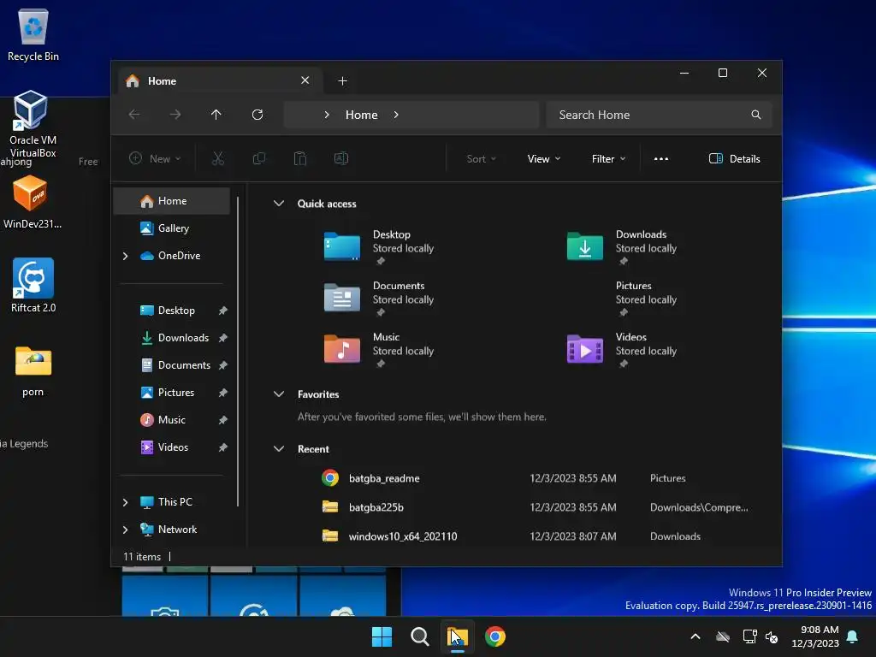This screenshot has width=876, height=657.
Task: Toggle the Details pane
Action: tap(734, 158)
